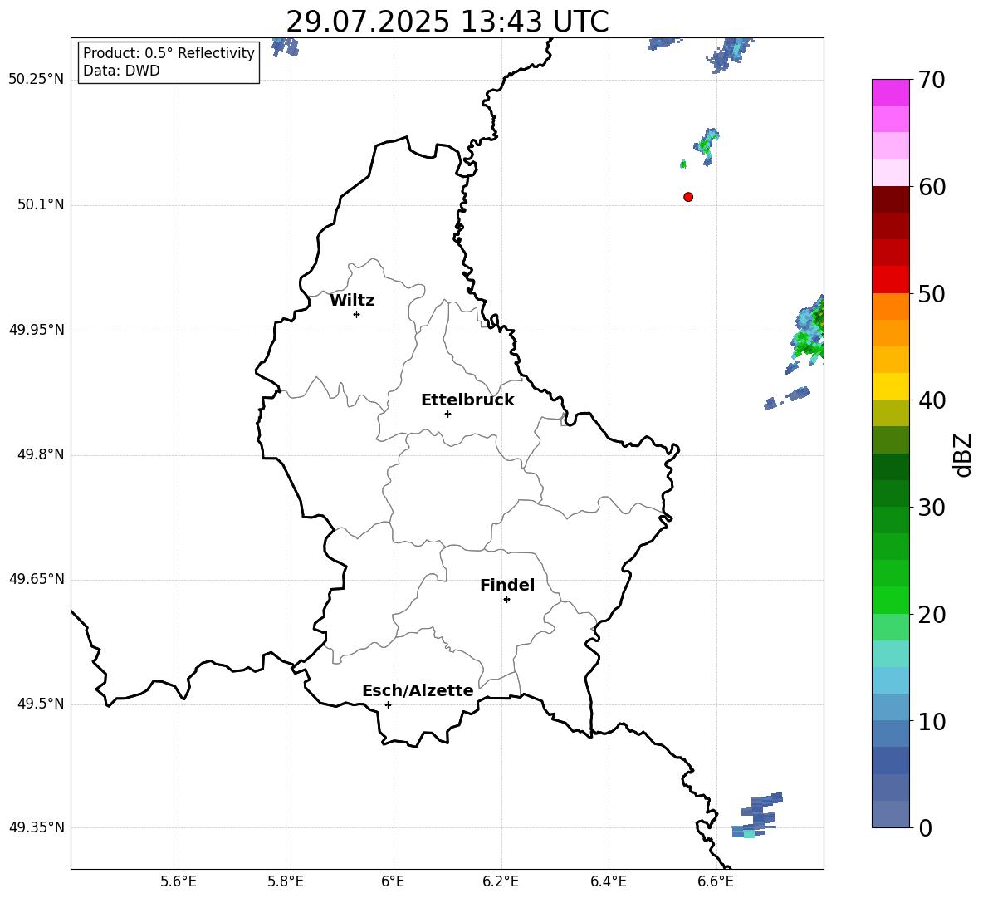Click the Esch/Alzette city label
The width and height of the screenshot is (983, 898).
pyautogui.click(x=418, y=690)
